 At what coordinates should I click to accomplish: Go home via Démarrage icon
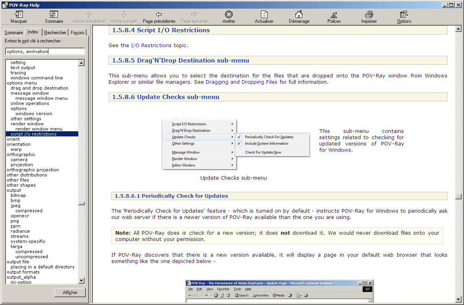[x=299, y=15]
